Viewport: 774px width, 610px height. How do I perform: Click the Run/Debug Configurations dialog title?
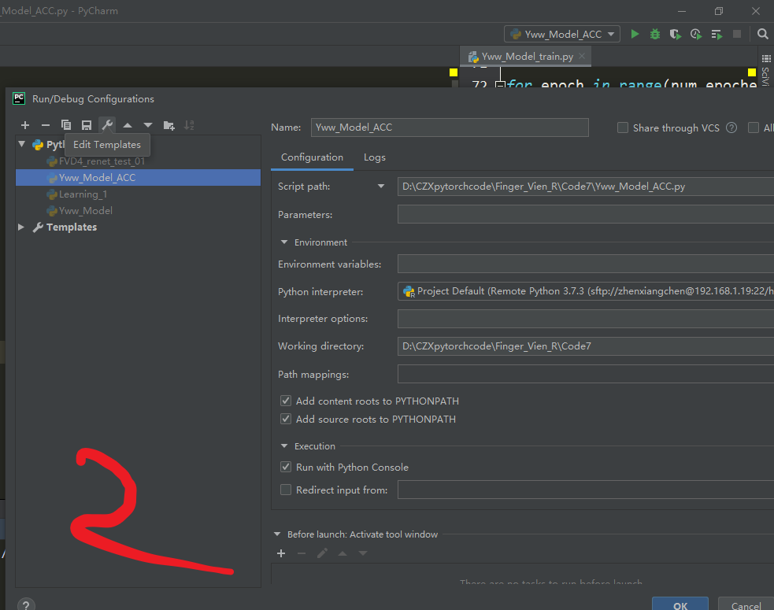(93, 98)
